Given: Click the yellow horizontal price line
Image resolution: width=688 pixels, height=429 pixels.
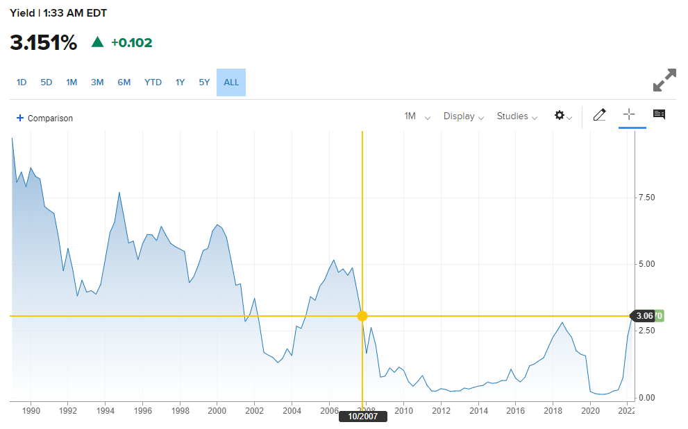Looking at the screenshot, I should pyautogui.click(x=174, y=316).
